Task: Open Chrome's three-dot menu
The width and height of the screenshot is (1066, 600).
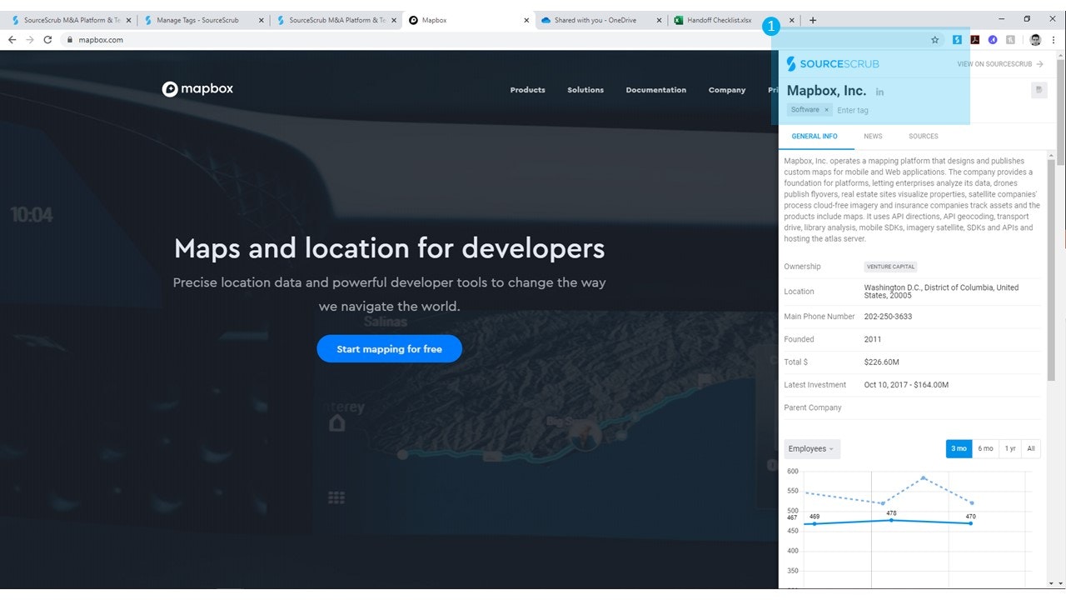Action: point(1054,39)
